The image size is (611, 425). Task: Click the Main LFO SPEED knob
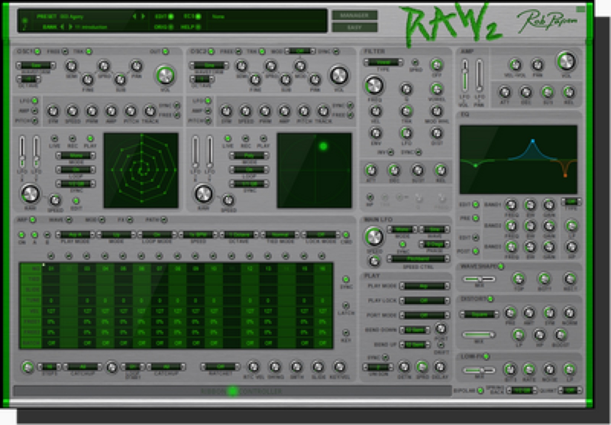[374, 237]
